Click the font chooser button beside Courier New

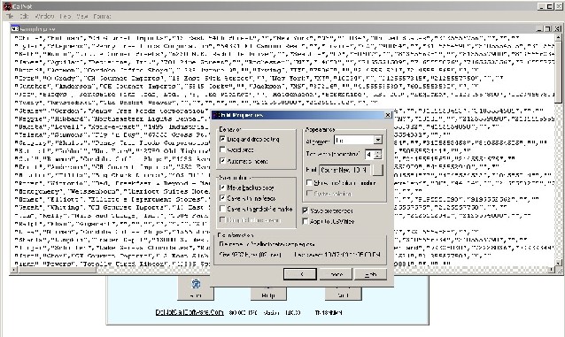pos(377,170)
